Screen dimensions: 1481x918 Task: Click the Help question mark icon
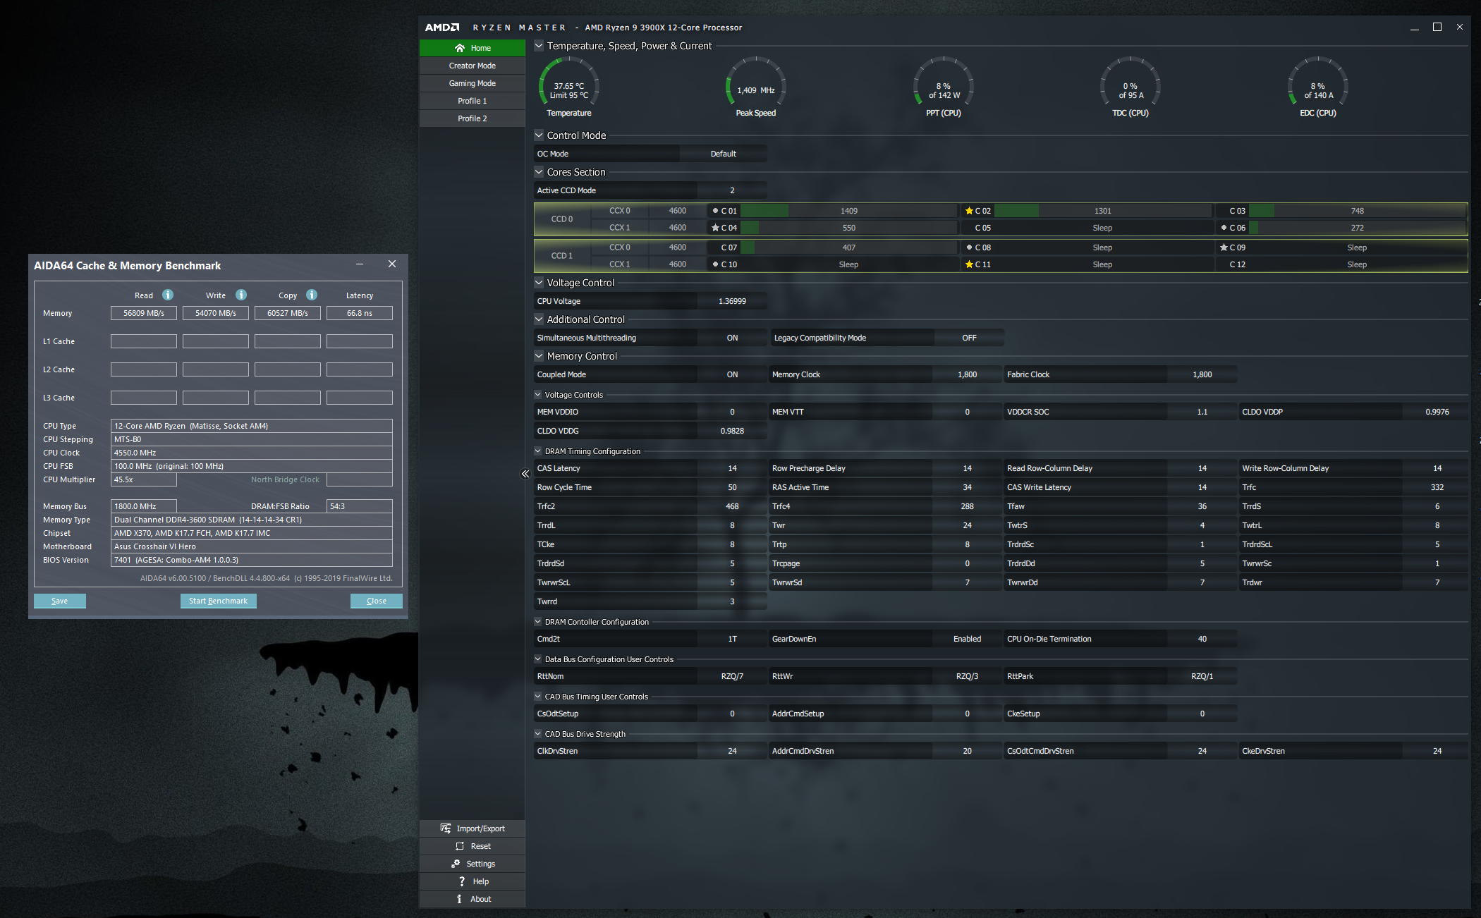point(462,881)
